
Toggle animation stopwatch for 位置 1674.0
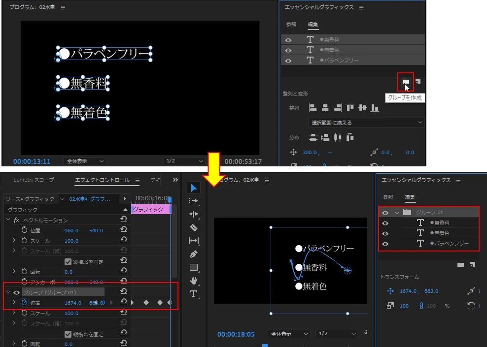25,302
